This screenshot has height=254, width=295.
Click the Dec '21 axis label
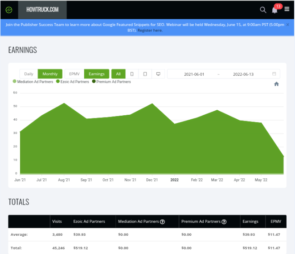click(152, 180)
